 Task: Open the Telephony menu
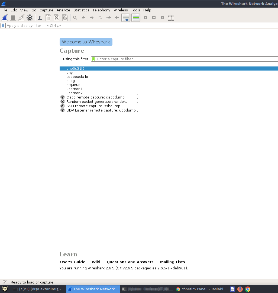102,10
